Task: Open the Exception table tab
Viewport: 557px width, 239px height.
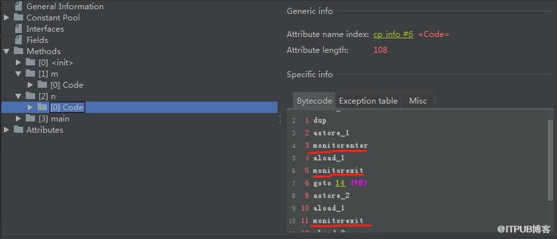Action: click(368, 101)
